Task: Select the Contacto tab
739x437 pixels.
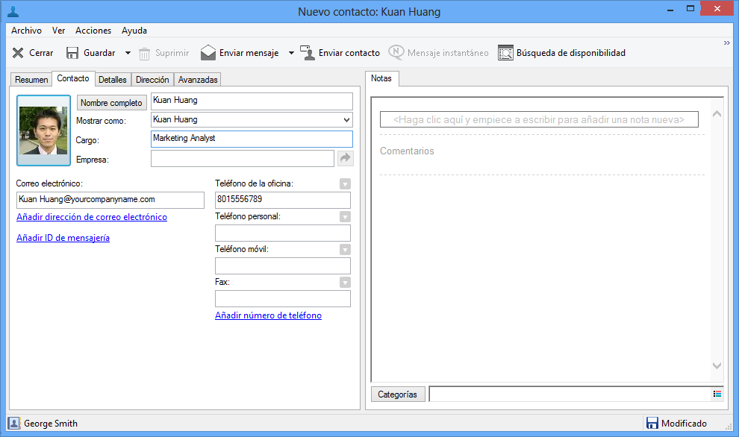Action: pos(73,78)
